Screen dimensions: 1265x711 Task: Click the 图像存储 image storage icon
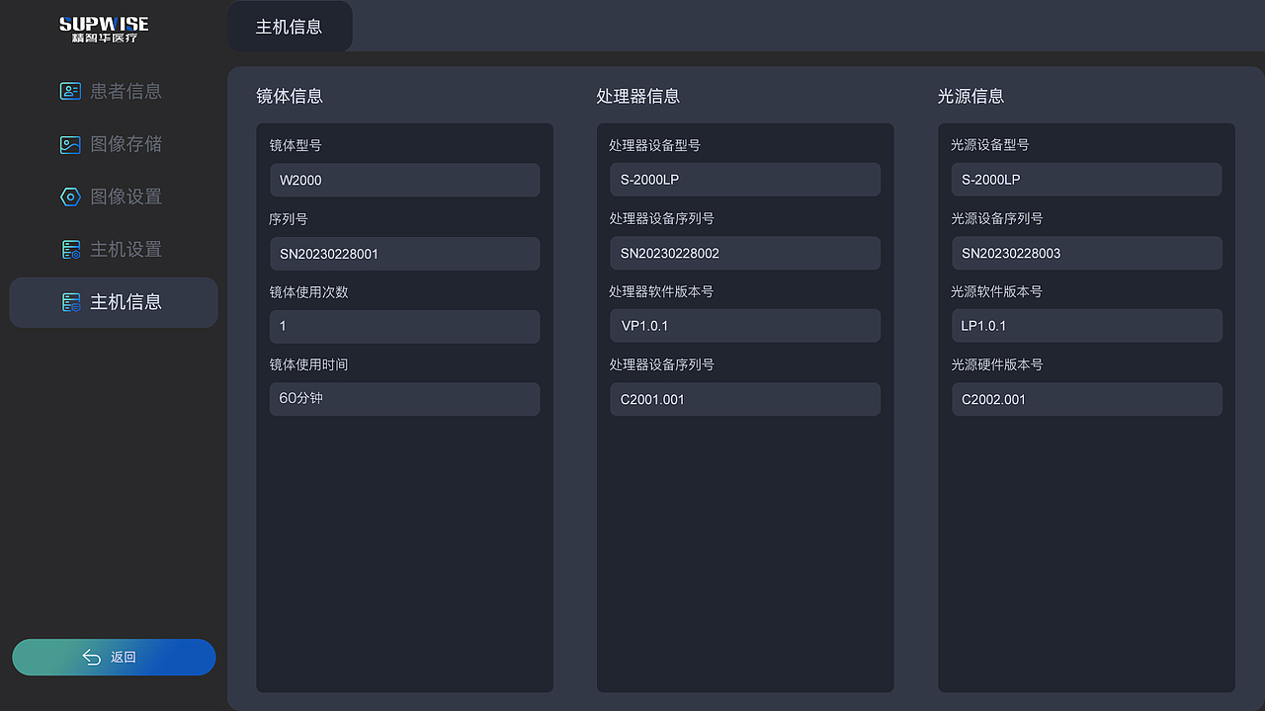70,144
